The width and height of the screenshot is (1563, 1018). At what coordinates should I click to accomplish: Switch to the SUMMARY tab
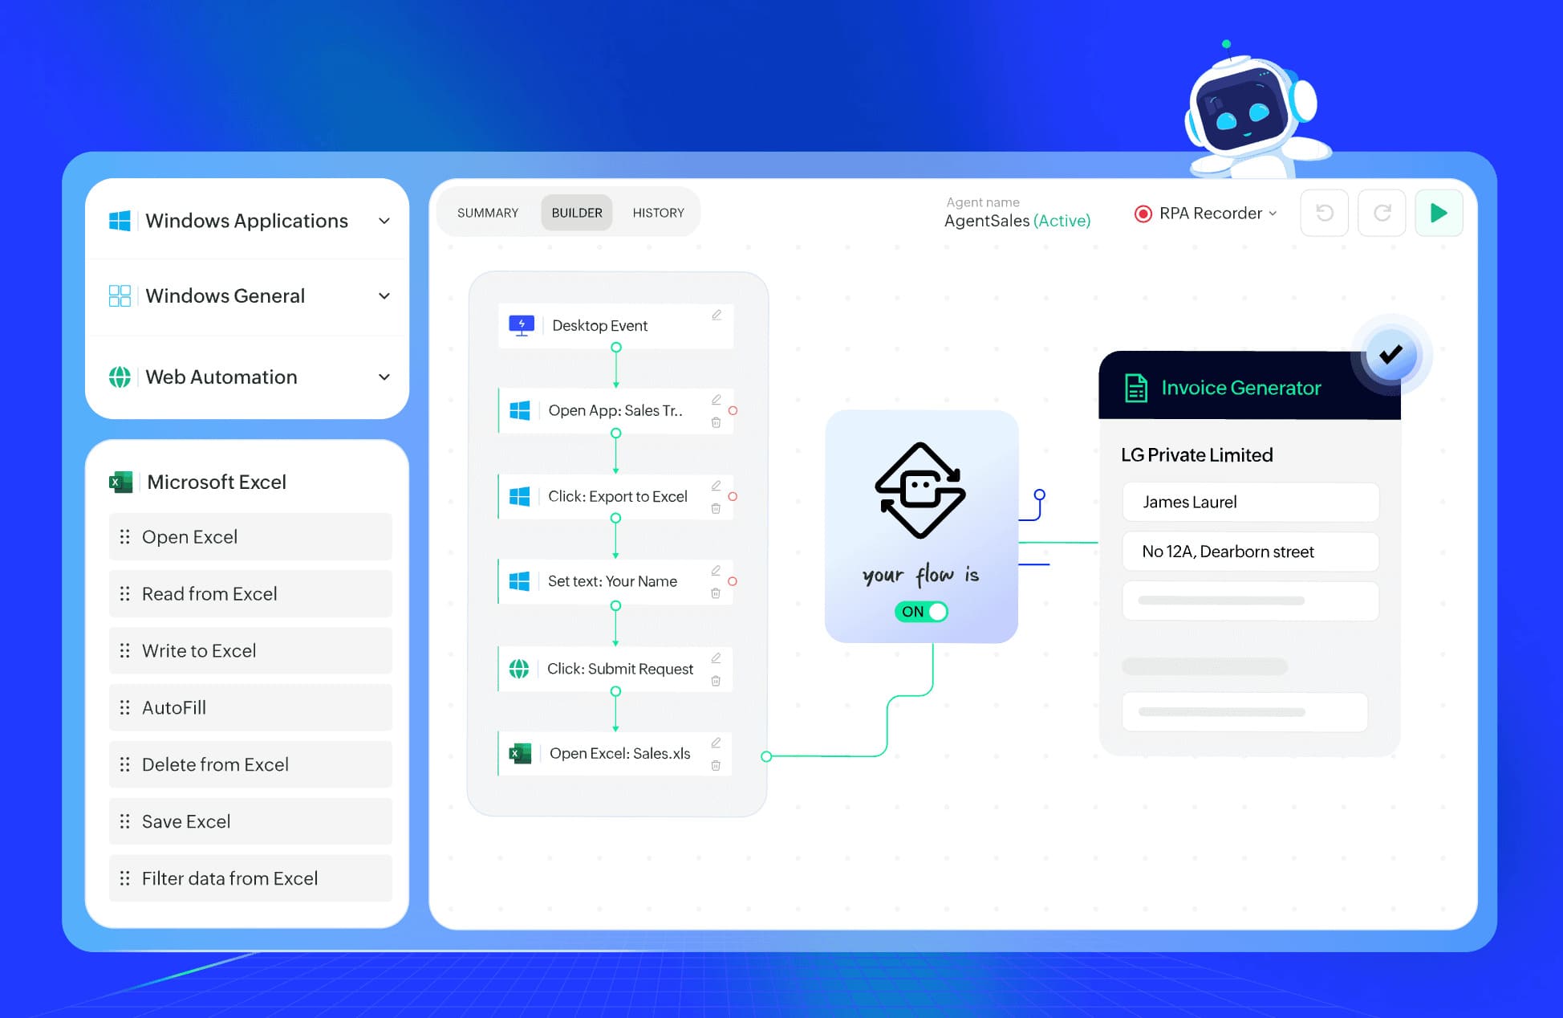coord(487,212)
